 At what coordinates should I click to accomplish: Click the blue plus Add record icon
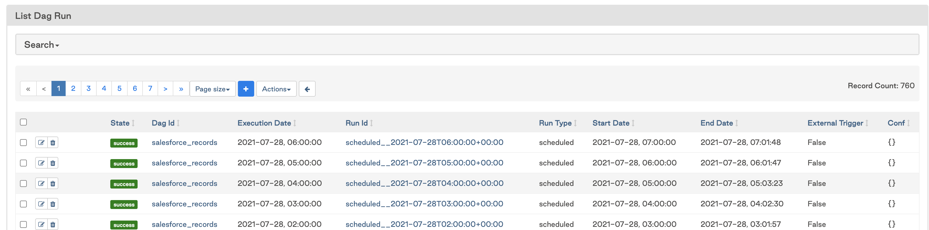click(x=246, y=89)
